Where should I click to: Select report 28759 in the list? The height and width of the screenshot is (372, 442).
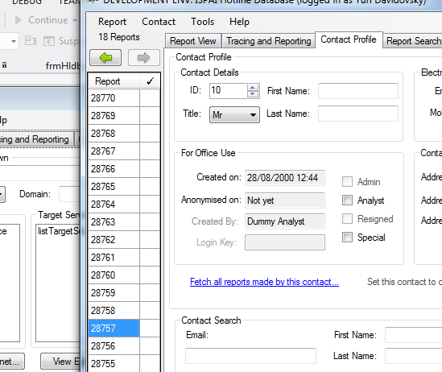pos(114,293)
